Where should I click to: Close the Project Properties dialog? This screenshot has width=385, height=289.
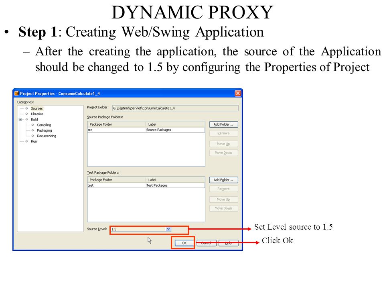pyautogui.click(x=238, y=94)
